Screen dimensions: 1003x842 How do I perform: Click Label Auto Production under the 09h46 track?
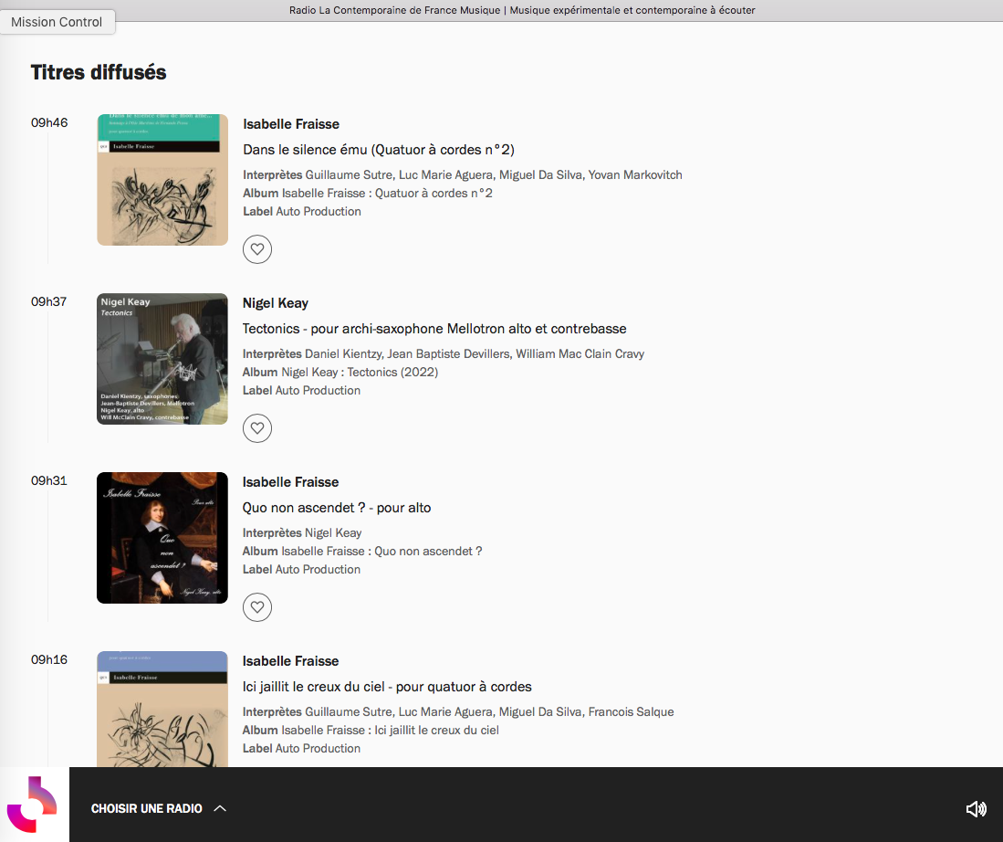(x=302, y=211)
